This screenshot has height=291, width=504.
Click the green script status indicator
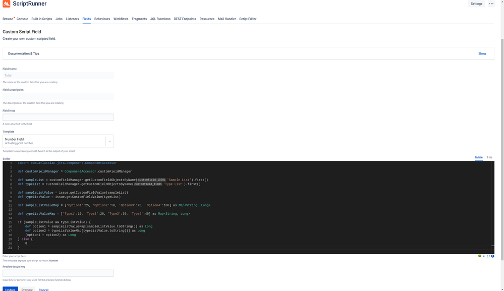tap(480, 256)
